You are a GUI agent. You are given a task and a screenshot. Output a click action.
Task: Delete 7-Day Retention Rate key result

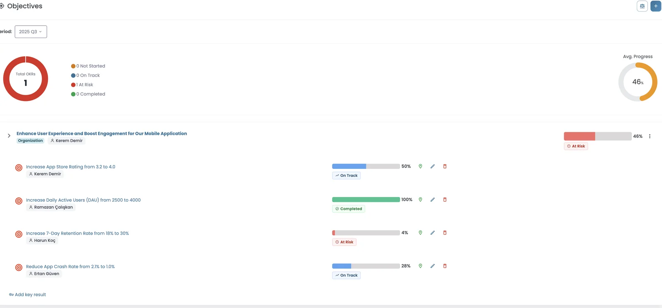(x=445, y=233)
